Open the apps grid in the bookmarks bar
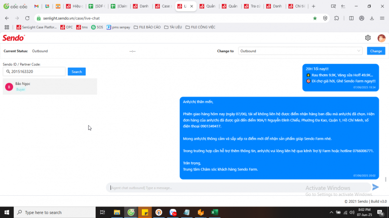 [x=7, y=27]
